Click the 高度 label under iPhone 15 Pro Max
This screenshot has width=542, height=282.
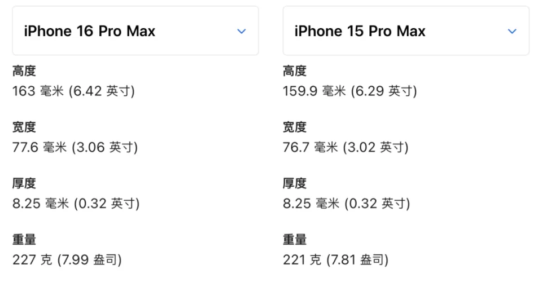(x=295, y=71)
